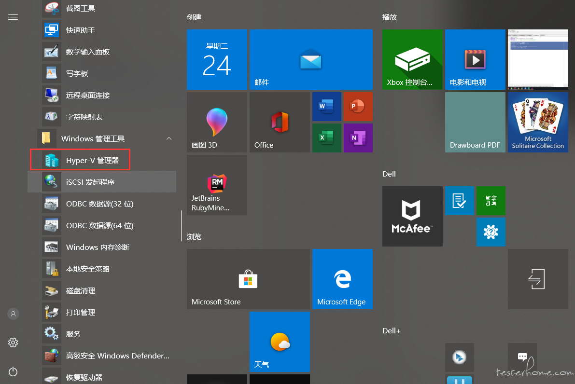Image resolution: width=575 pixels, height=384 pixels.
Task: Open 高级安全 Windows Defender firewall
Action: pyautogui.click(x=102, y=356)
